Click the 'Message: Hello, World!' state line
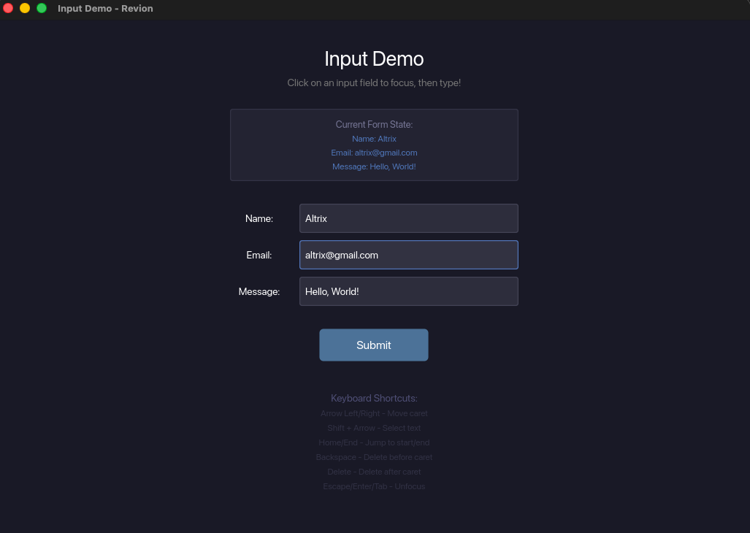 coord(374,166)
